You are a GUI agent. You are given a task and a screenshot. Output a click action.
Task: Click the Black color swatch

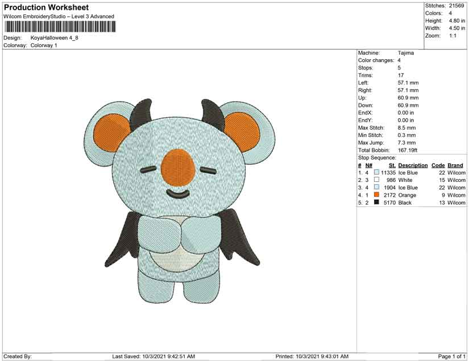click(x=376, y=202)
